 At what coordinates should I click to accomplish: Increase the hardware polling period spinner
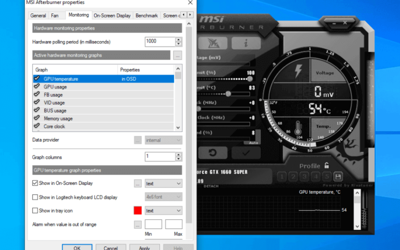tap(178, 39)
